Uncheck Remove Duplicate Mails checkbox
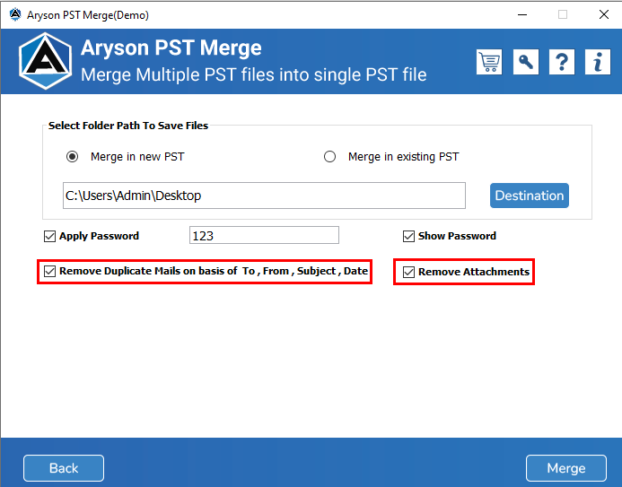 point(49,272)
